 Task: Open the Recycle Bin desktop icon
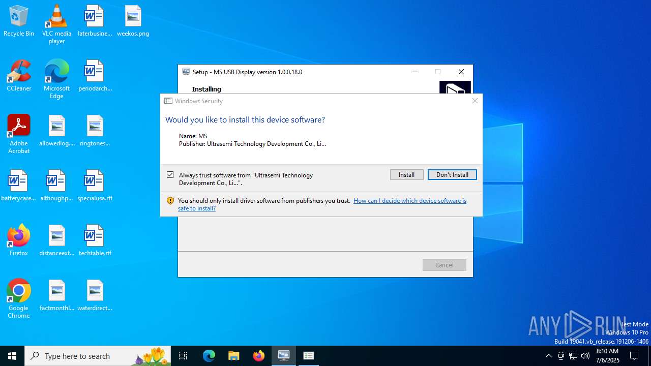tap(19, 21)
